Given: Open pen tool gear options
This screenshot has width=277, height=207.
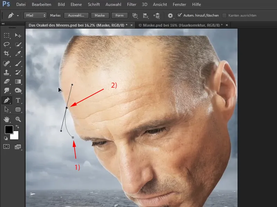Looking at the screenshot, I should (170, 16).
